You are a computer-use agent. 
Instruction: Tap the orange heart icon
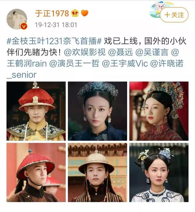[85, 13]
